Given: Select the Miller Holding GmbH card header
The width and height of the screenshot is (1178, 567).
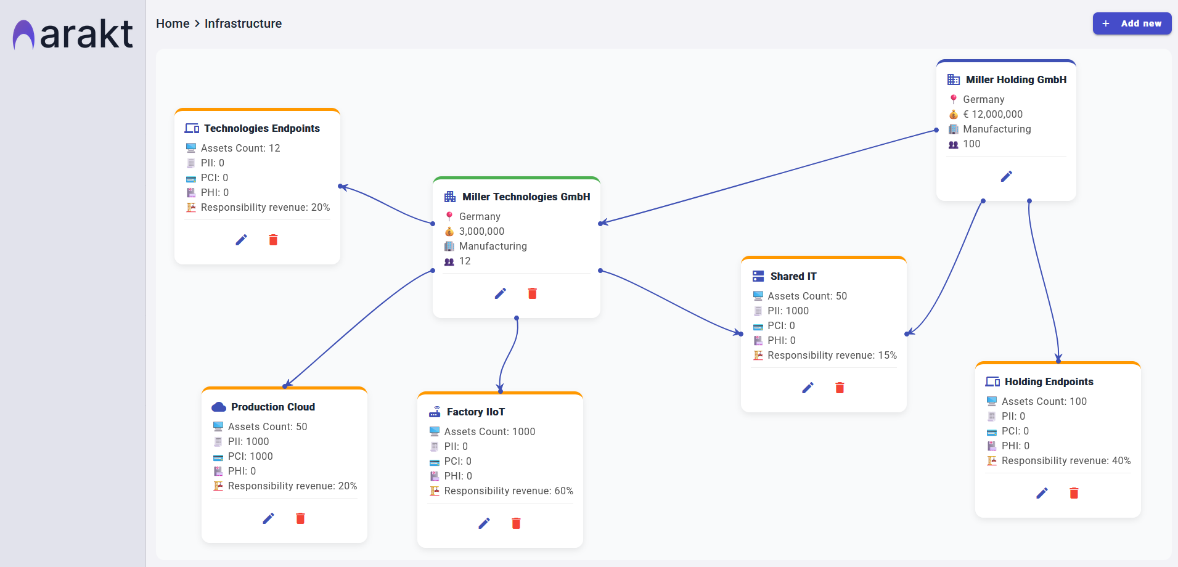Looking at the screenshot, I should 1015,79.
